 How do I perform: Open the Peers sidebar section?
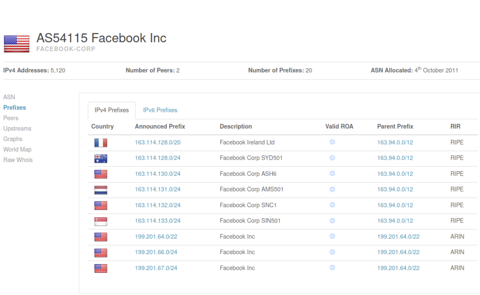click(11, 118)
